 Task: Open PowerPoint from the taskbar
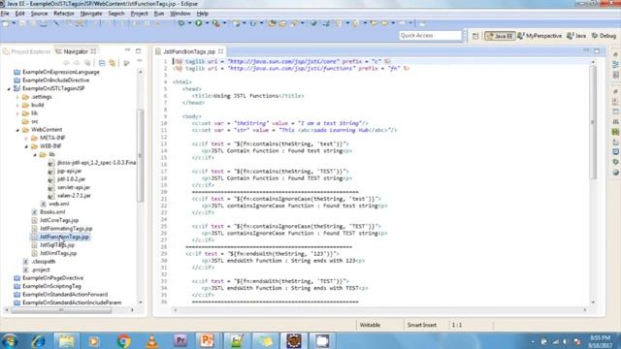pyautogui.click(x=207, y=341)
